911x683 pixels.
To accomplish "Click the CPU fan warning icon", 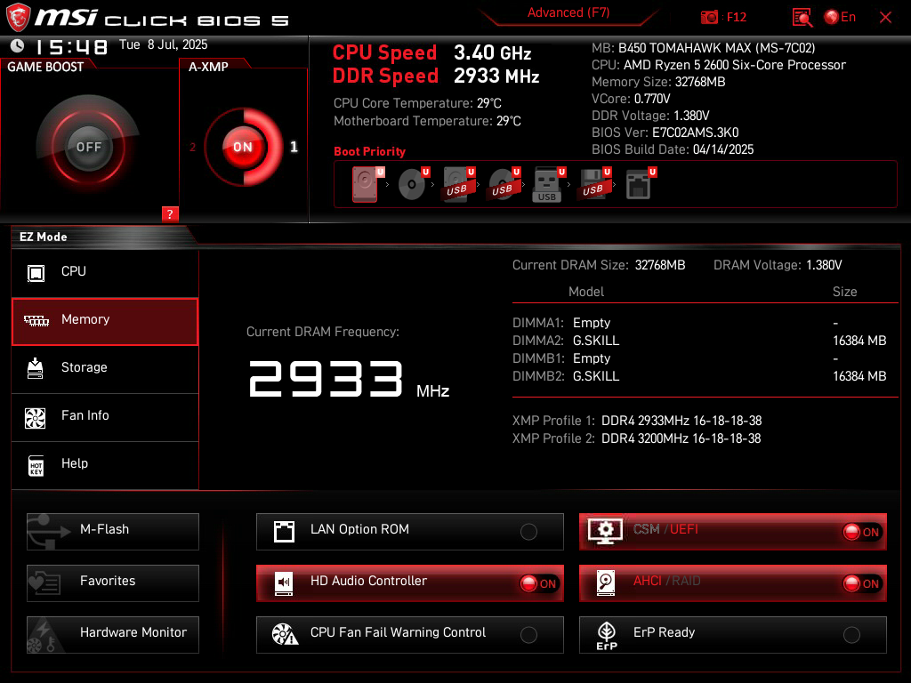I will click(285, 635).
